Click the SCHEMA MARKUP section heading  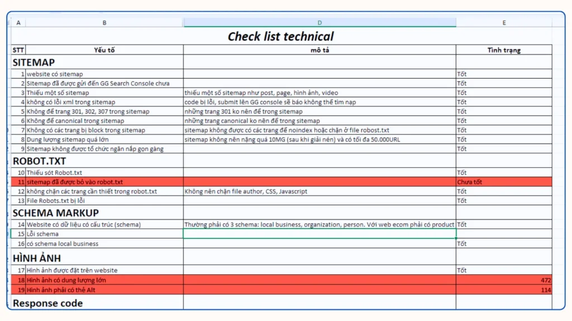(x=56, y=213)
